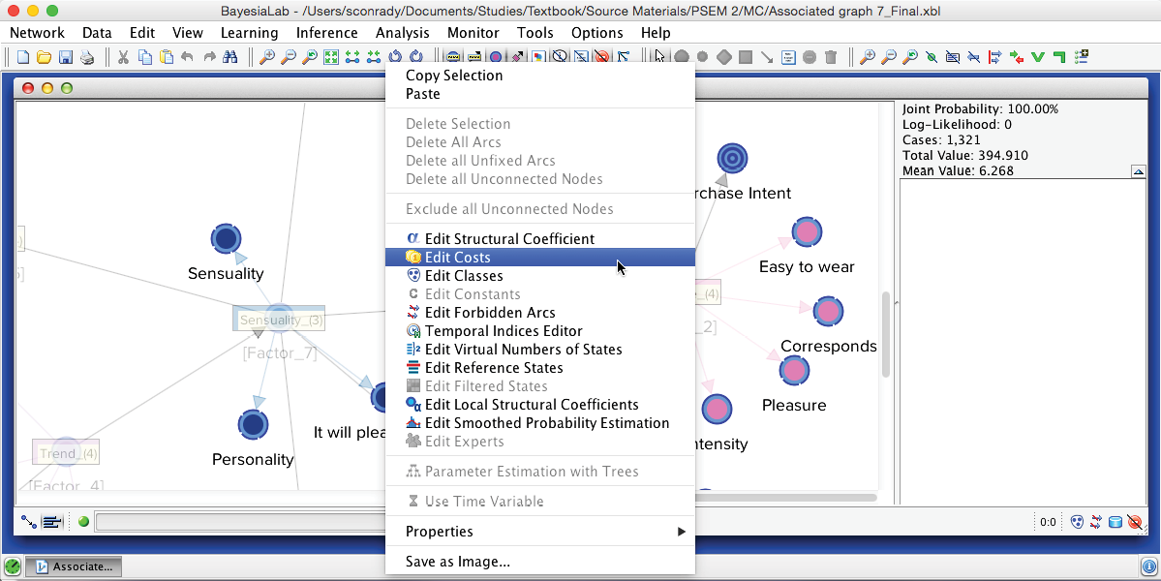Click the Undo arrow in the toolbar
The height and width of the screenshot is (581, 1161).
187,57
